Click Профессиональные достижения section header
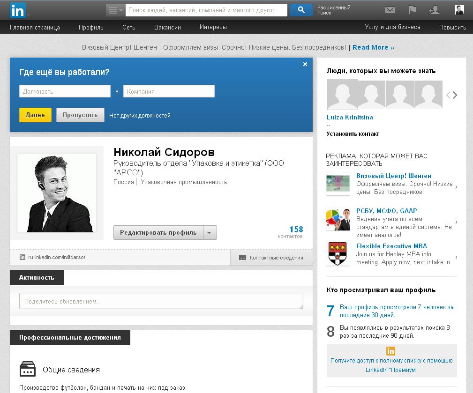This screenshot has height=393, width=473. (x=70, y=338)
